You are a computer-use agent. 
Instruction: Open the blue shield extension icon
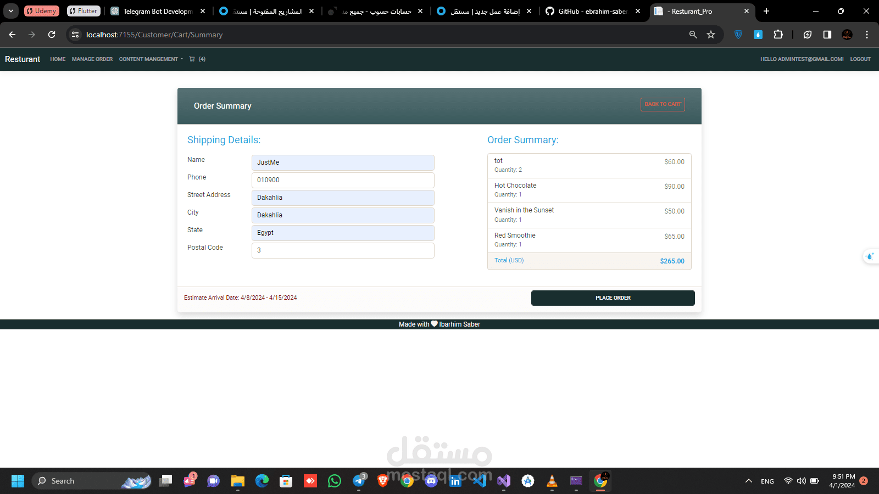[x=738, y=35]
